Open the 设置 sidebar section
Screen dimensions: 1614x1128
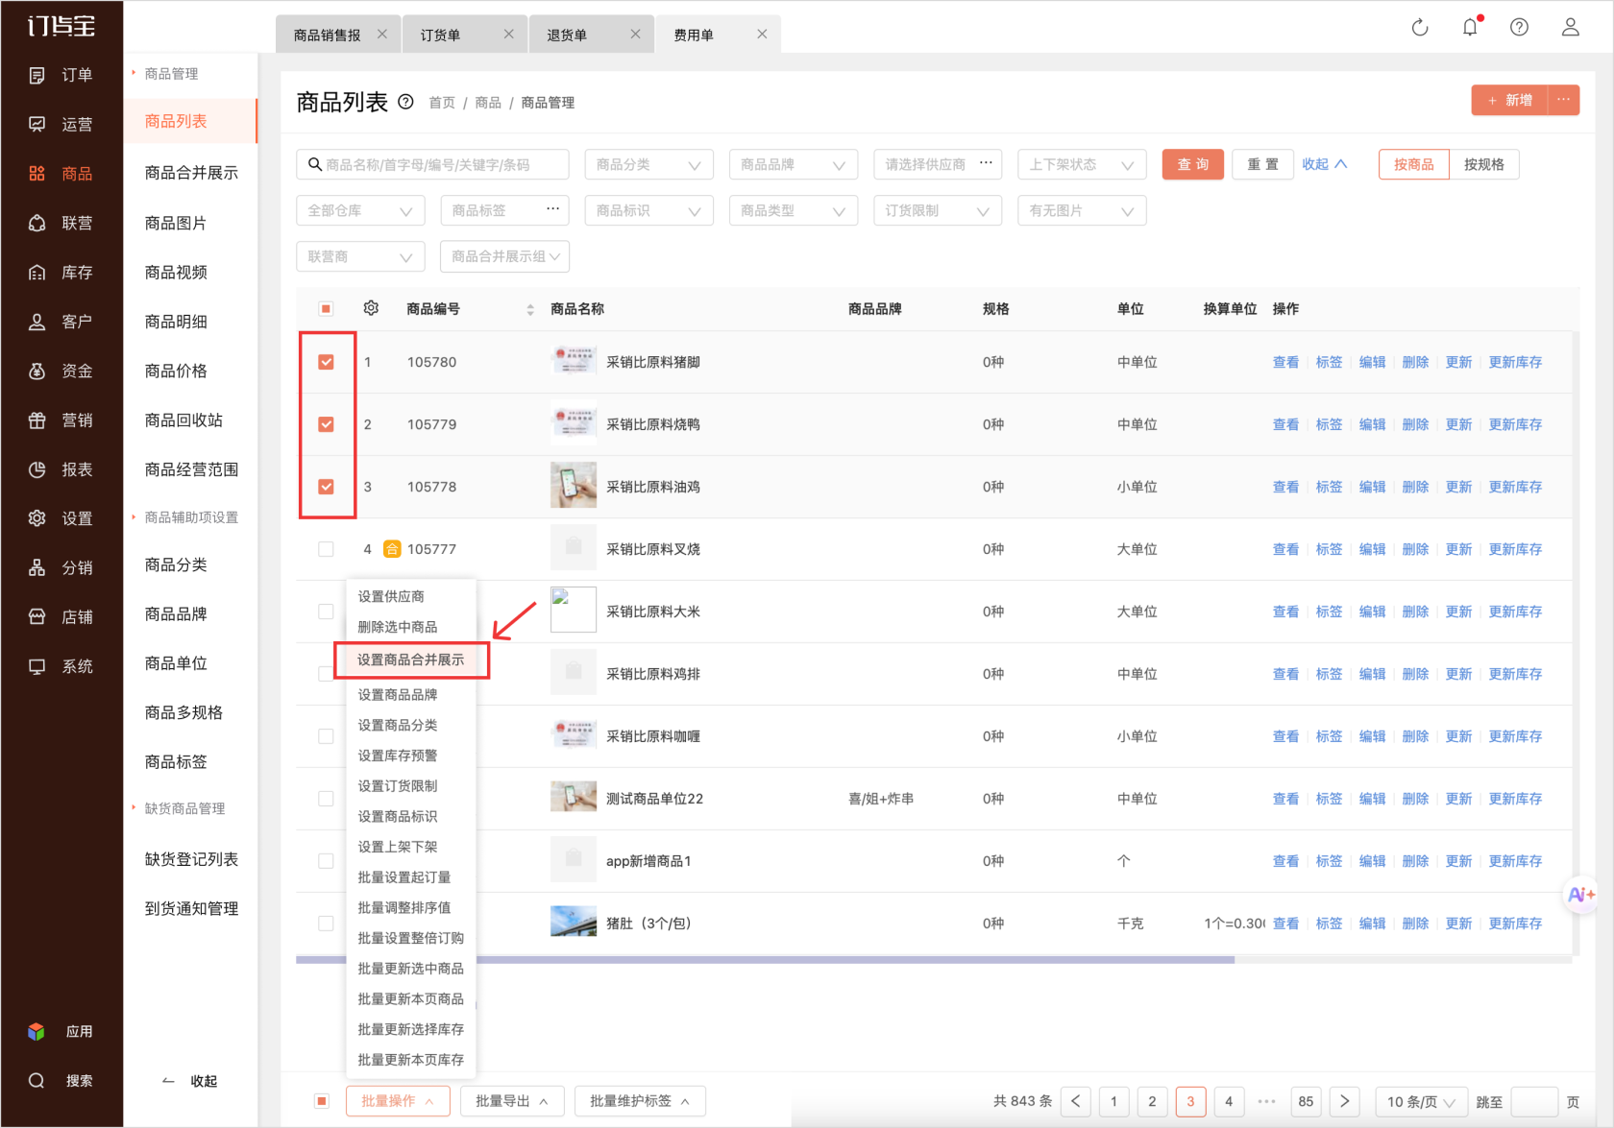click(61, 518)
